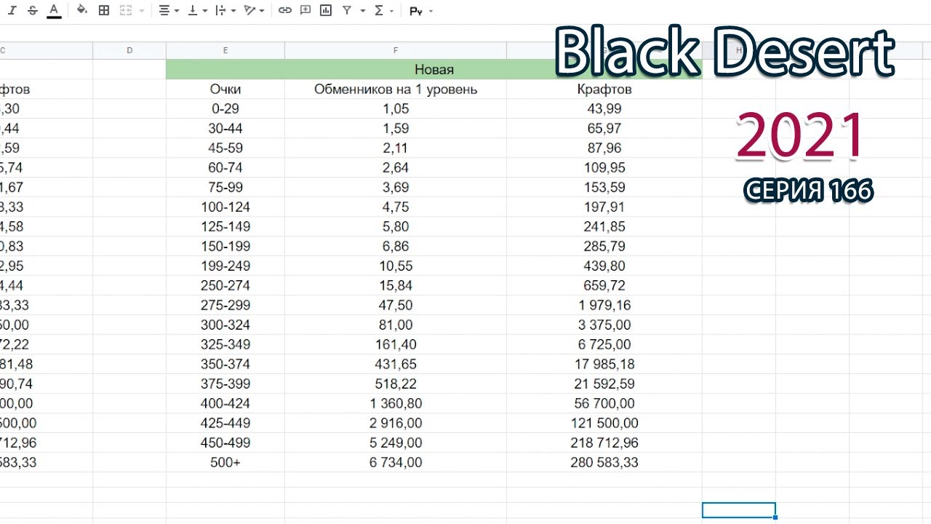Select the cell '60-74'
The height and width of the screenshot is (524, 931).
pyautogui.click(x=225, y=167)
